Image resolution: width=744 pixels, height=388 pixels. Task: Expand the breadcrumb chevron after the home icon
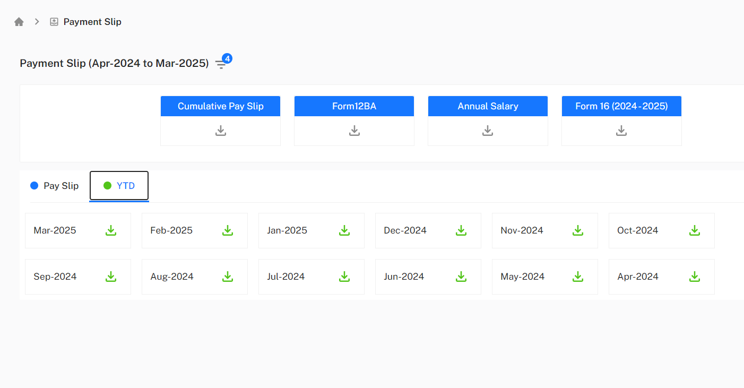[x=36, y=21]
